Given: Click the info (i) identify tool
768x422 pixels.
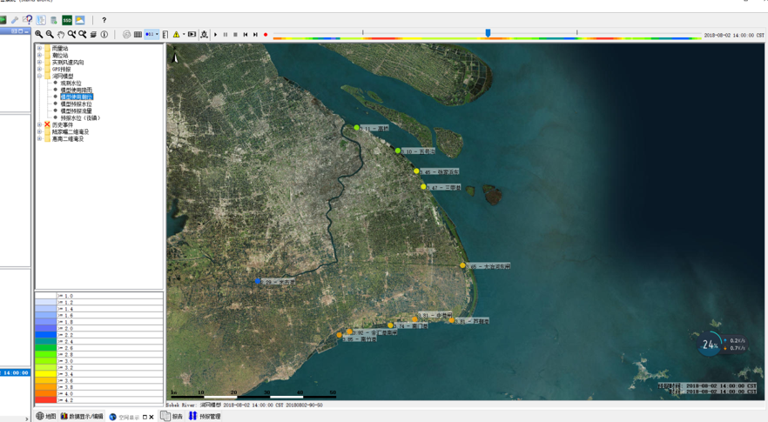Looking at the screenshot, I should click(104, 35).
